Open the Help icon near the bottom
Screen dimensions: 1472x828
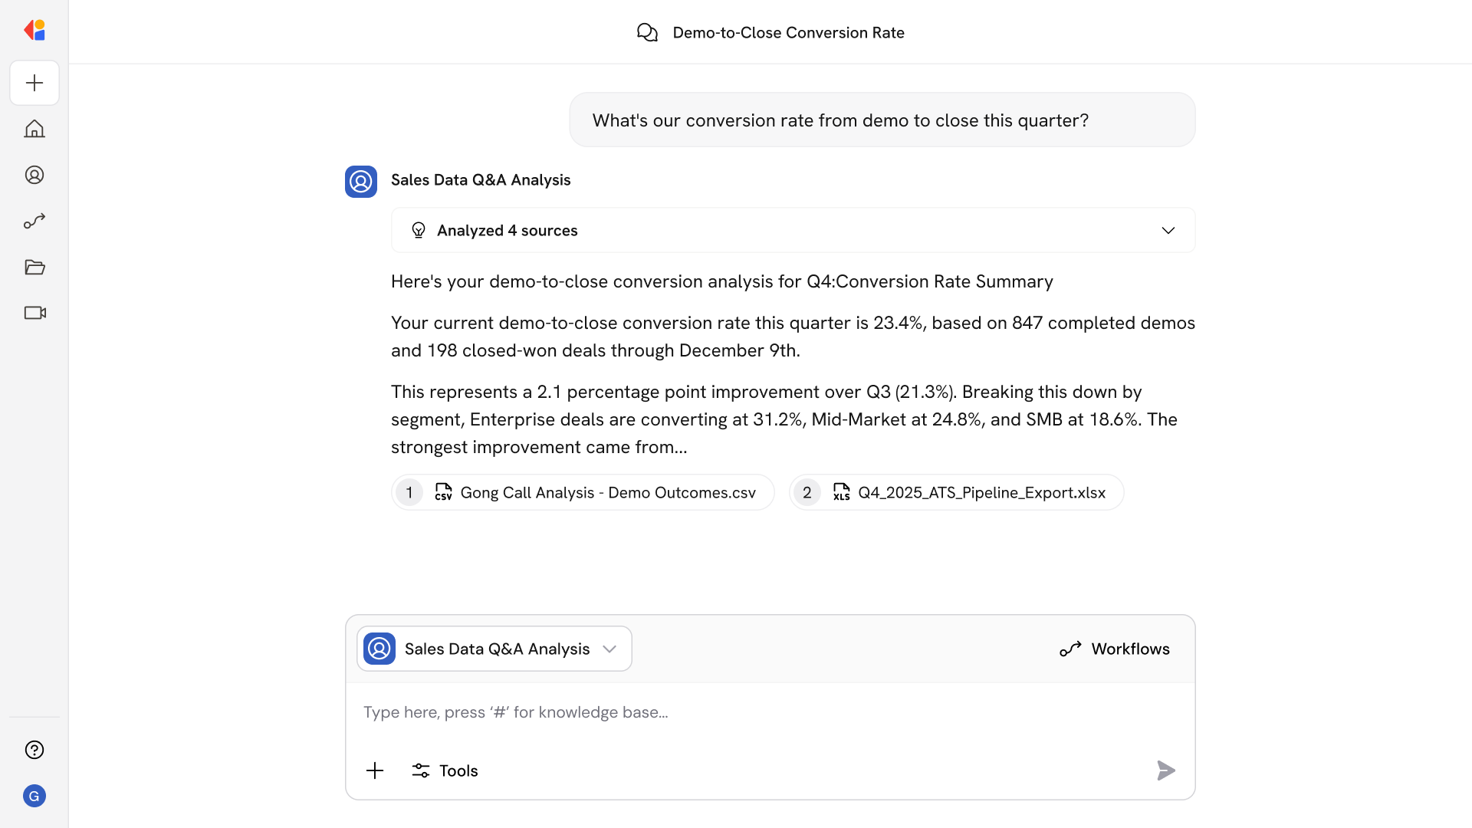pyautogui.click(x=34, y=750)
